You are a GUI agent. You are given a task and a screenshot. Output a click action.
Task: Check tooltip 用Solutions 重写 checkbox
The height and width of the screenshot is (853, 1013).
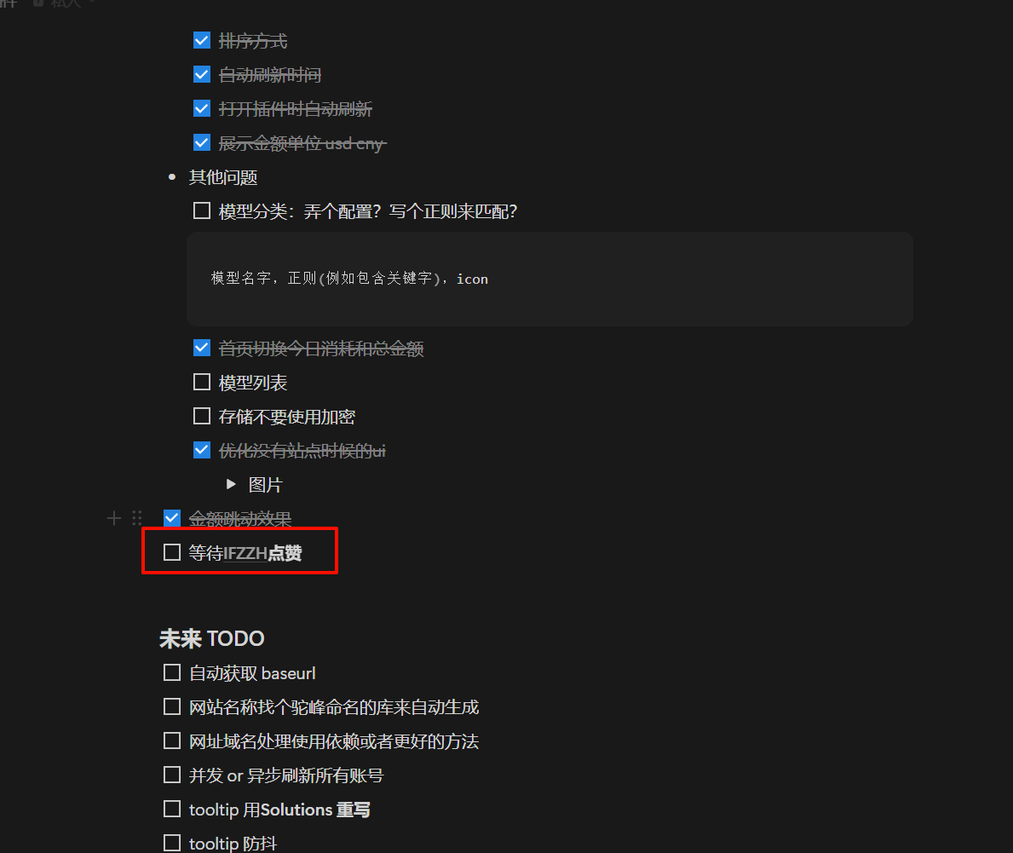click(x=172, y=809)
